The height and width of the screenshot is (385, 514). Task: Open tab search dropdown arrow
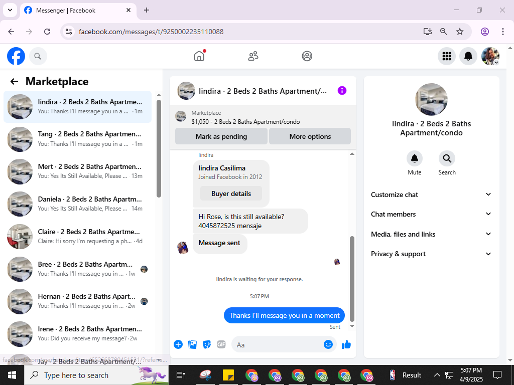point(10,10)
